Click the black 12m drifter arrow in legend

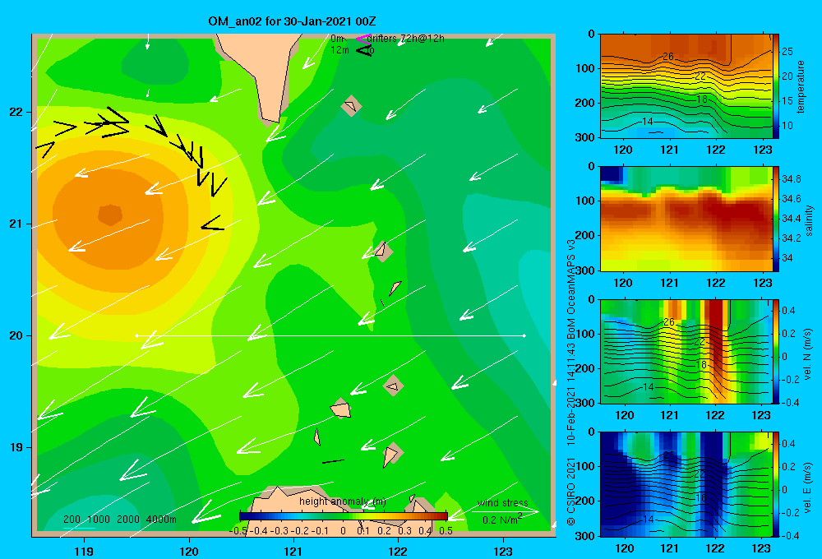(364, 50)
